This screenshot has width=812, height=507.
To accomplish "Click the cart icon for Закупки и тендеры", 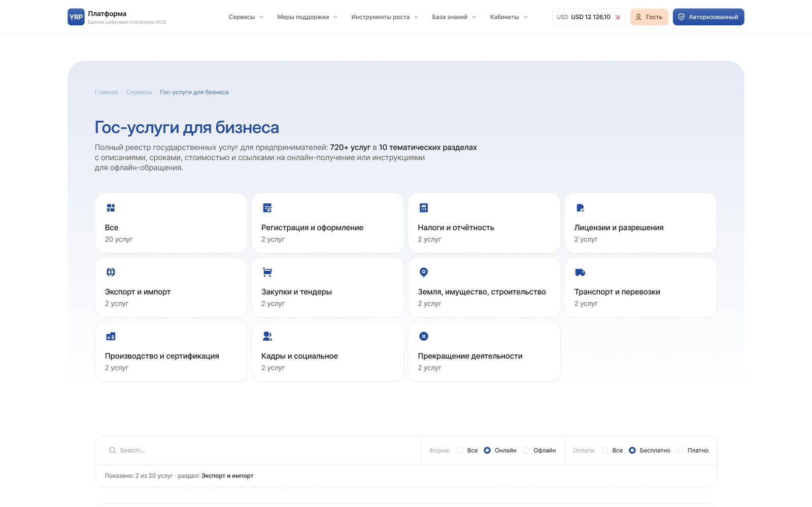I will coord(267,272).
